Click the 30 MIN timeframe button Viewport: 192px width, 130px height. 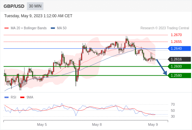(35, 6)
